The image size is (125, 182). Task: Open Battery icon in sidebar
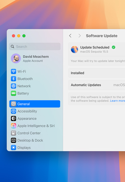click(14, 93)
